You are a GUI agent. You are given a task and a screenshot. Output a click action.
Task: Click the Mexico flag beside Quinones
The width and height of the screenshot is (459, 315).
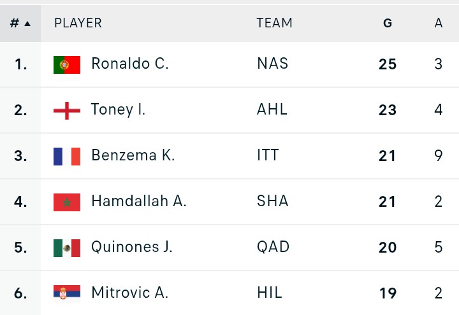[67, 248]
